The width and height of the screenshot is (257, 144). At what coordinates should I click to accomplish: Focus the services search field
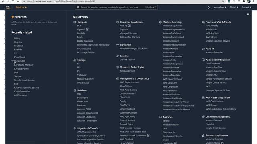point(116,7)
